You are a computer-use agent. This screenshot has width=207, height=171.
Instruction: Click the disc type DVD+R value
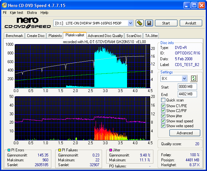tap(181, 48)
